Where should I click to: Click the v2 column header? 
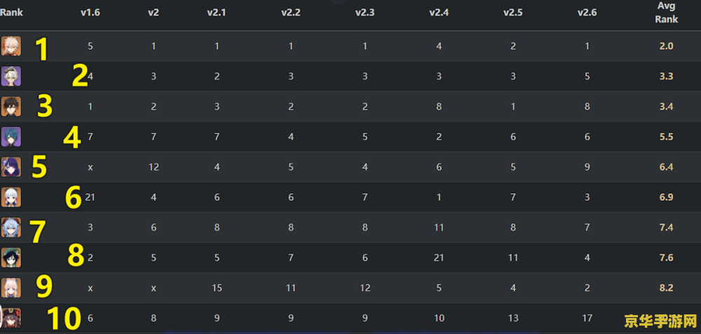click(154, 13)
